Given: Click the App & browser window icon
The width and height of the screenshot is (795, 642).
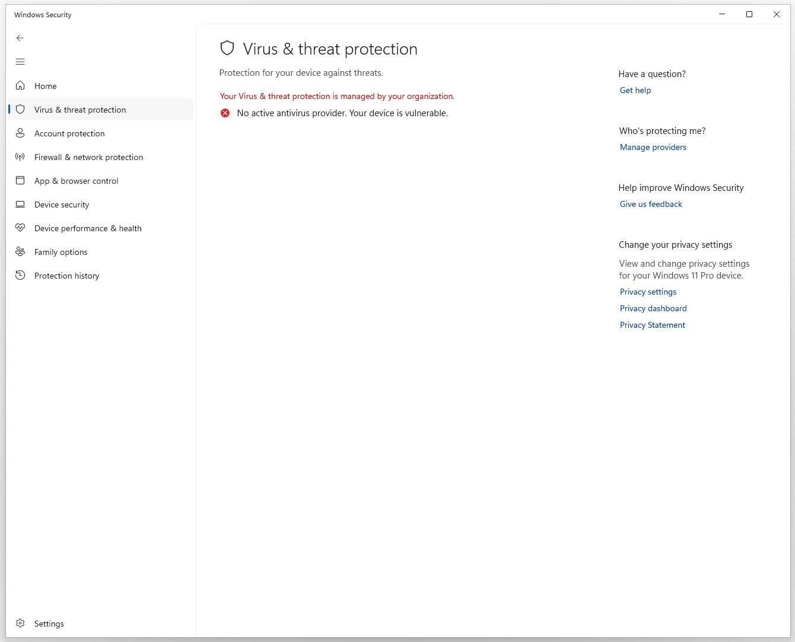Looking at the screenshot, I should pos(20,180).
